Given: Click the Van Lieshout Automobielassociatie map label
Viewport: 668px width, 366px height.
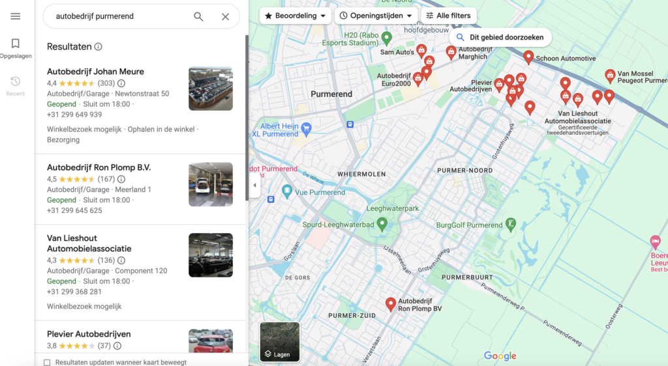Looking at the screenshot, I should [x=578, y=117].
